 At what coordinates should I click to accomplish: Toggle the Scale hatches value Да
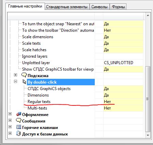click(123, 50)
